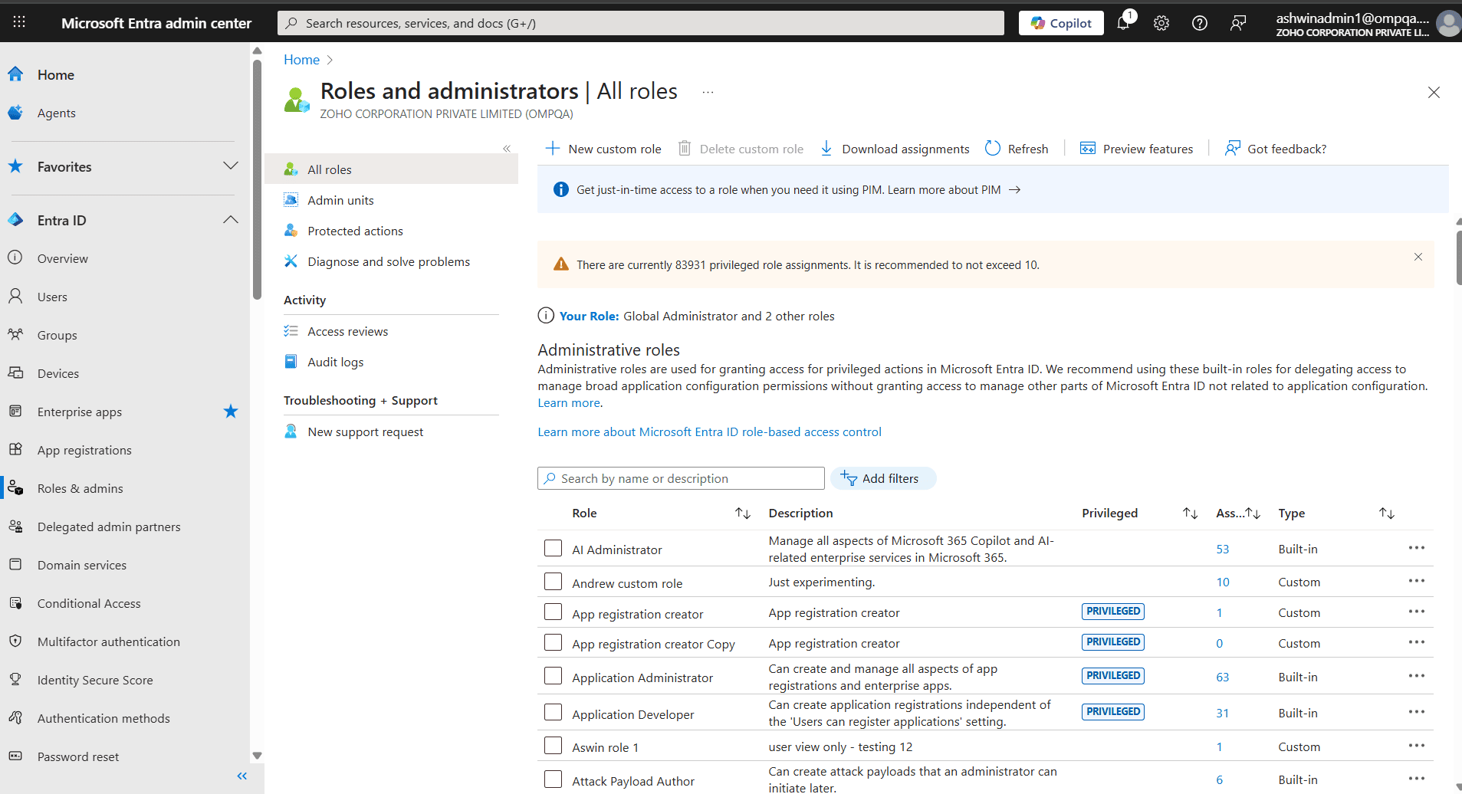This screenshot has height=794, width=1462.
Task: Click the Refresh icon above the roles list
Action: (993, 148)
